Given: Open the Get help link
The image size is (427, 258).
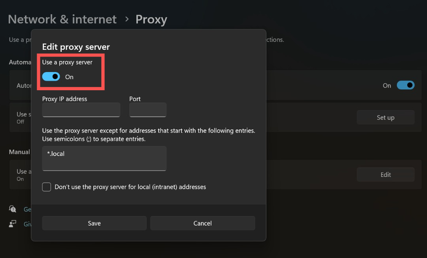Looking at the screenshot, I should tap(27, 209).
